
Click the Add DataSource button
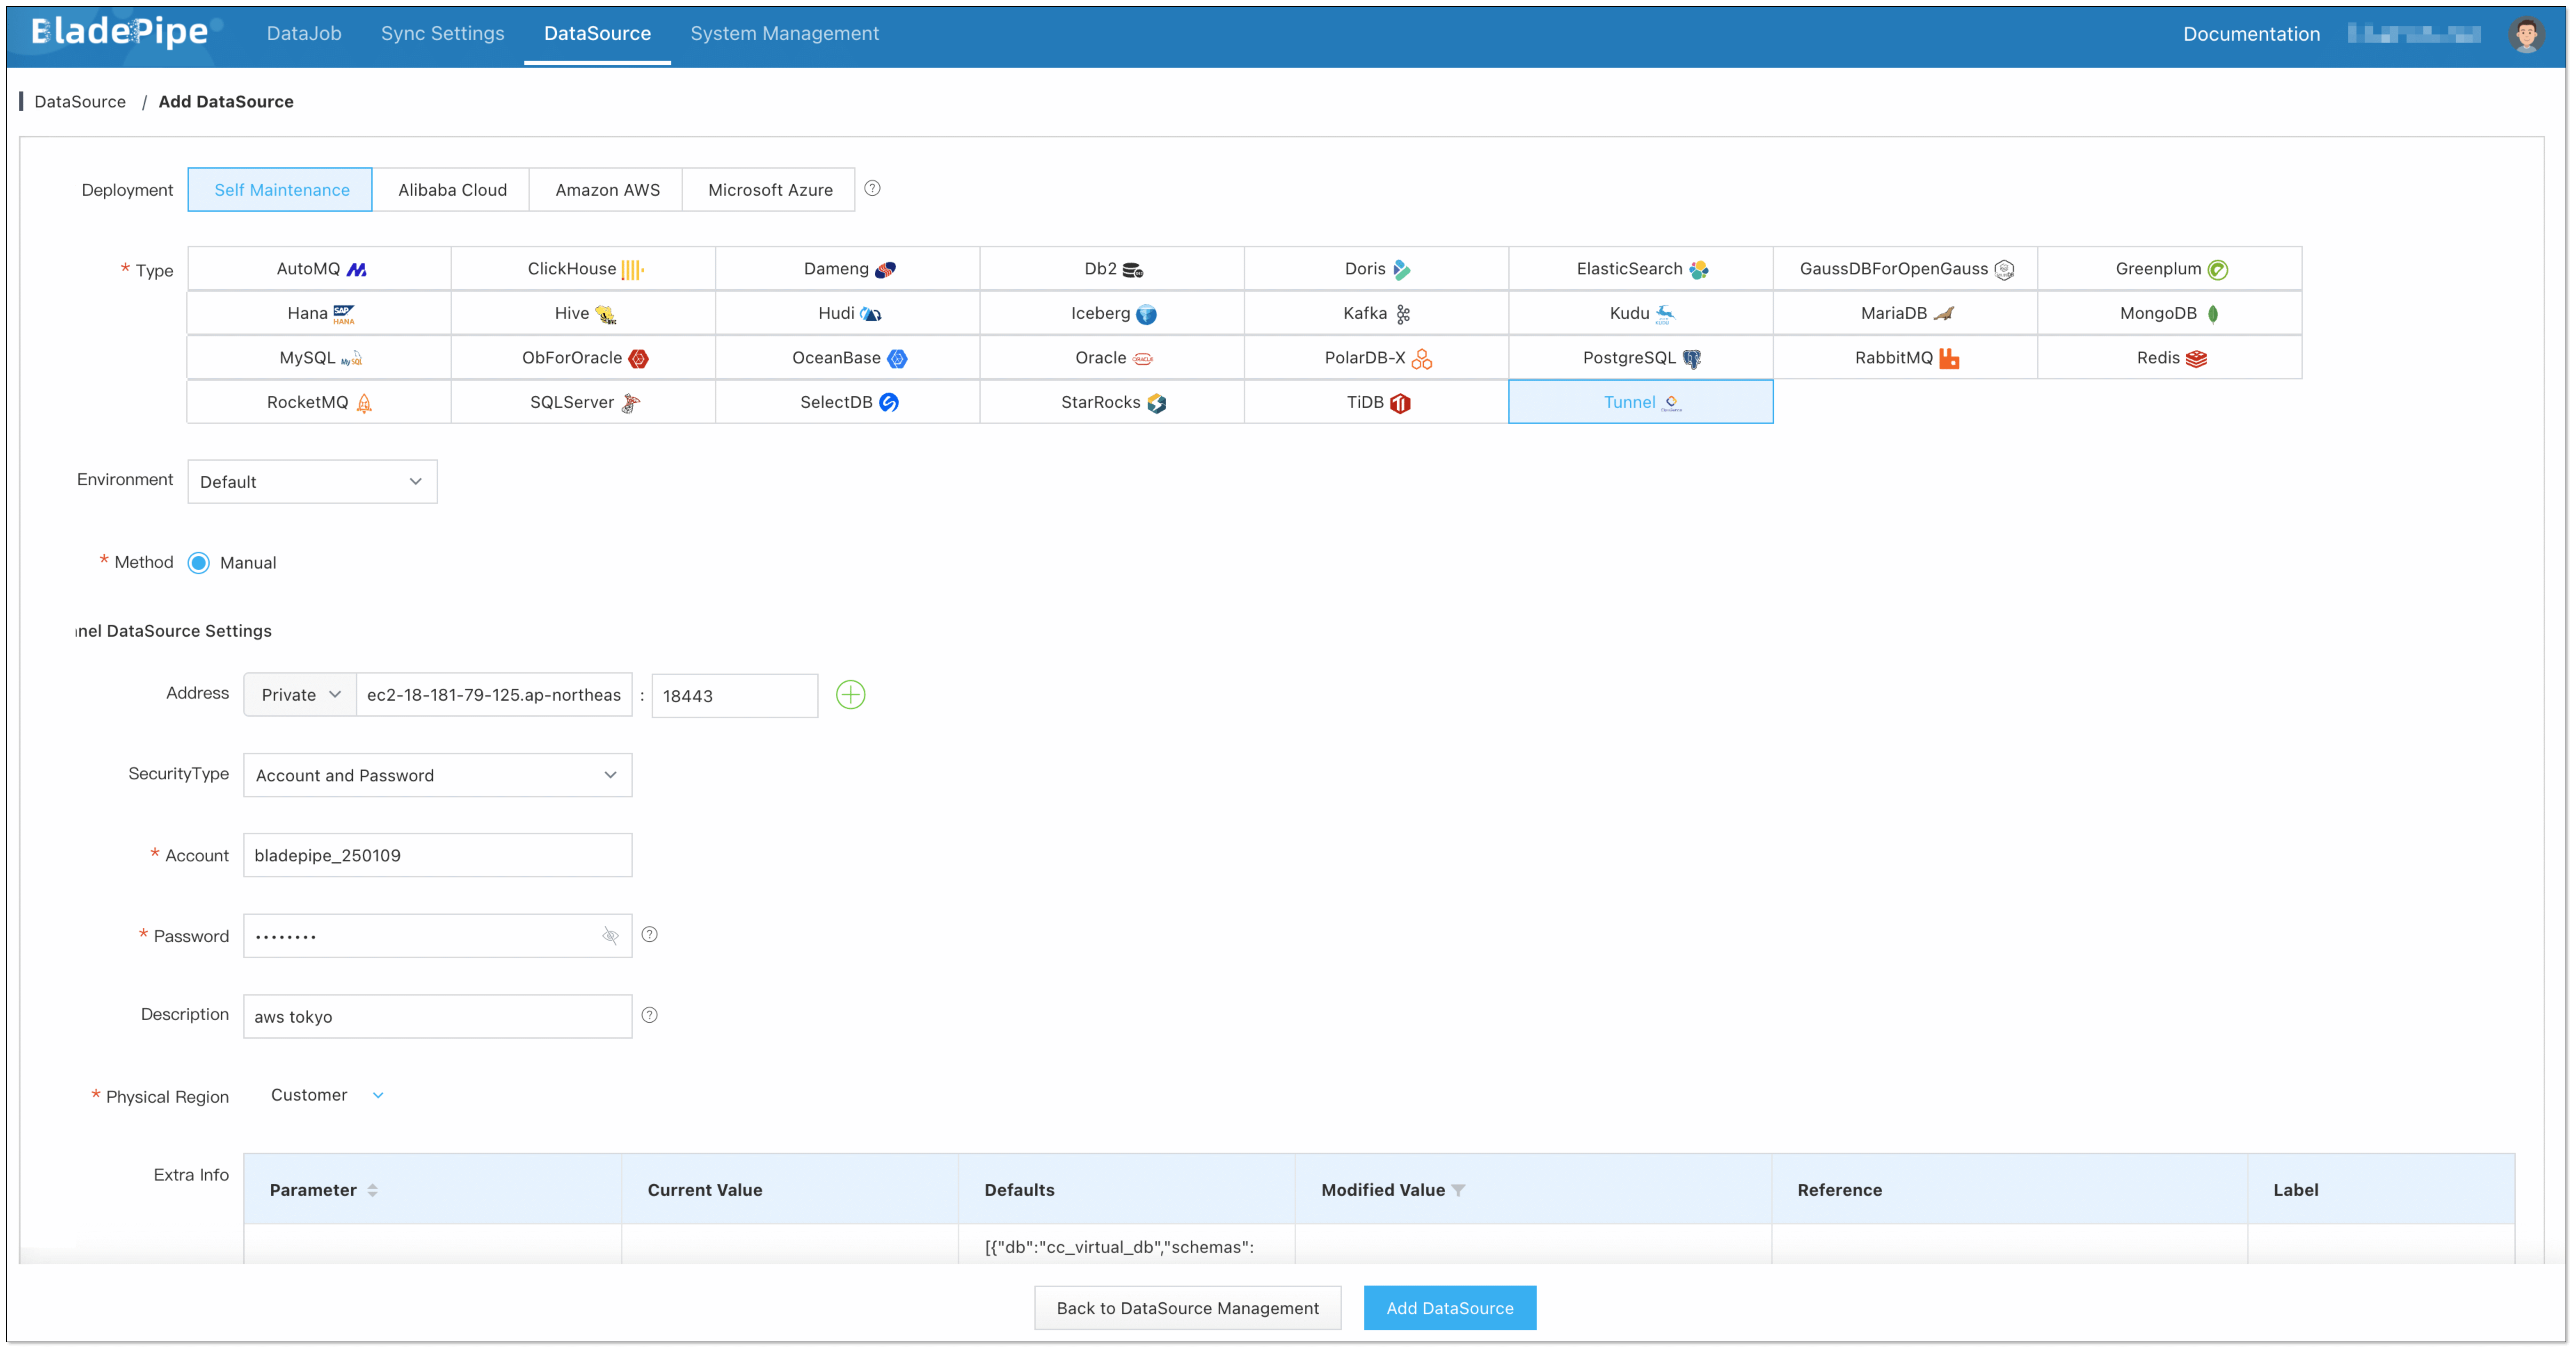(1449, 1308)
